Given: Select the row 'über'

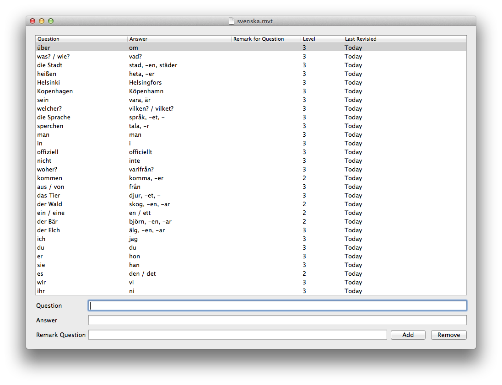Looking at the screenshot, I should (x=251, y=48).
